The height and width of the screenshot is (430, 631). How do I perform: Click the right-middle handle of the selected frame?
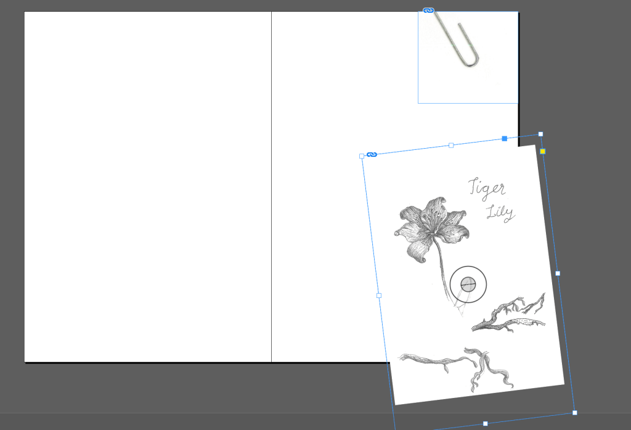coord(558,273)
